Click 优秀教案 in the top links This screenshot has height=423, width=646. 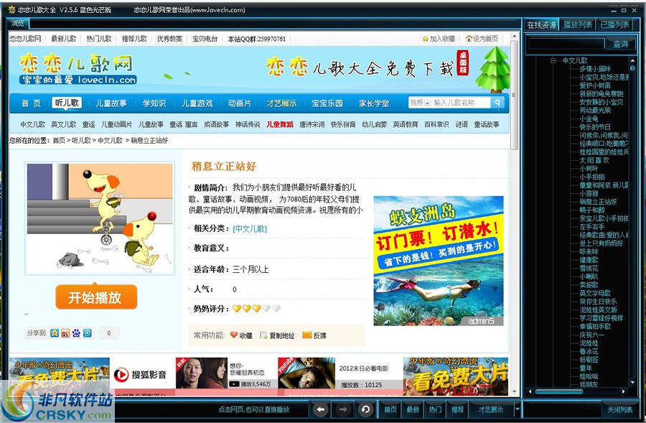[x=169, y=39]
